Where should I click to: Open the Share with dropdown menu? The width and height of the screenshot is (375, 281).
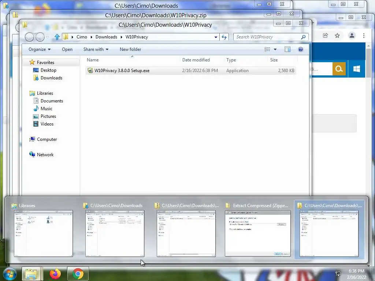click(96, 49)
